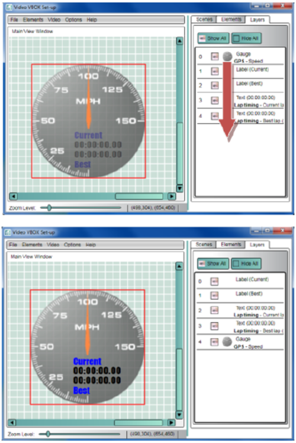Open the File menu in the upper window
The image size is (296, 443).
pyautogui.click(x=14, y=20)
